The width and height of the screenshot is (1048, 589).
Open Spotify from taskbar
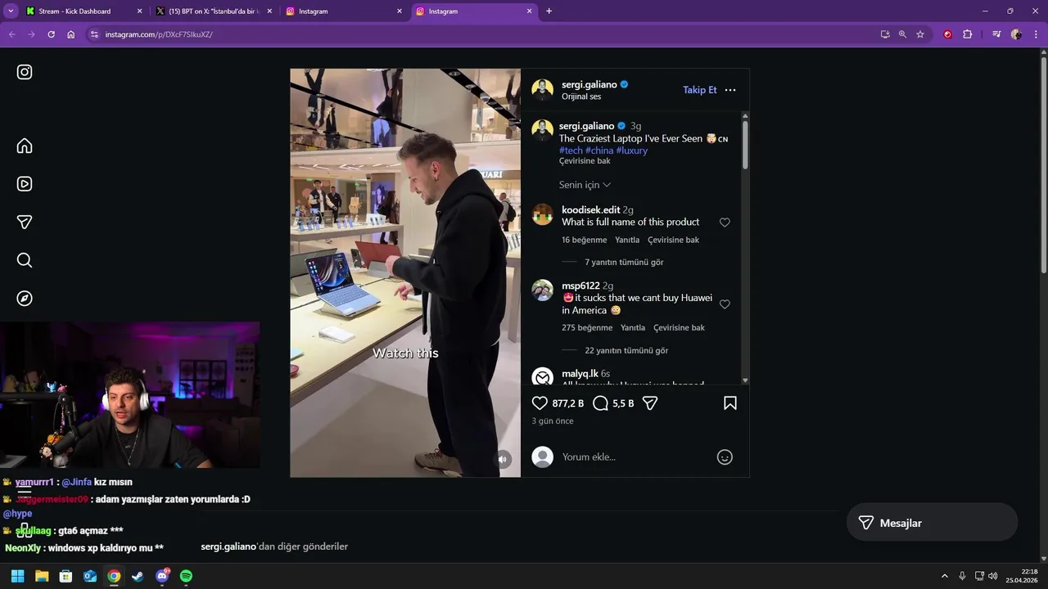186,576
